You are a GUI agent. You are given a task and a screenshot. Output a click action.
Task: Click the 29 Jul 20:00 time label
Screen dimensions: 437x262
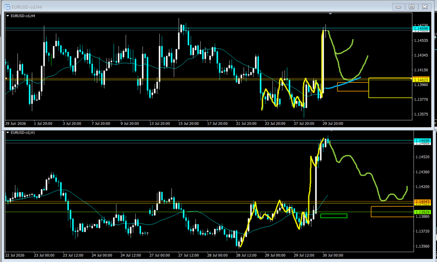point(333,123)
